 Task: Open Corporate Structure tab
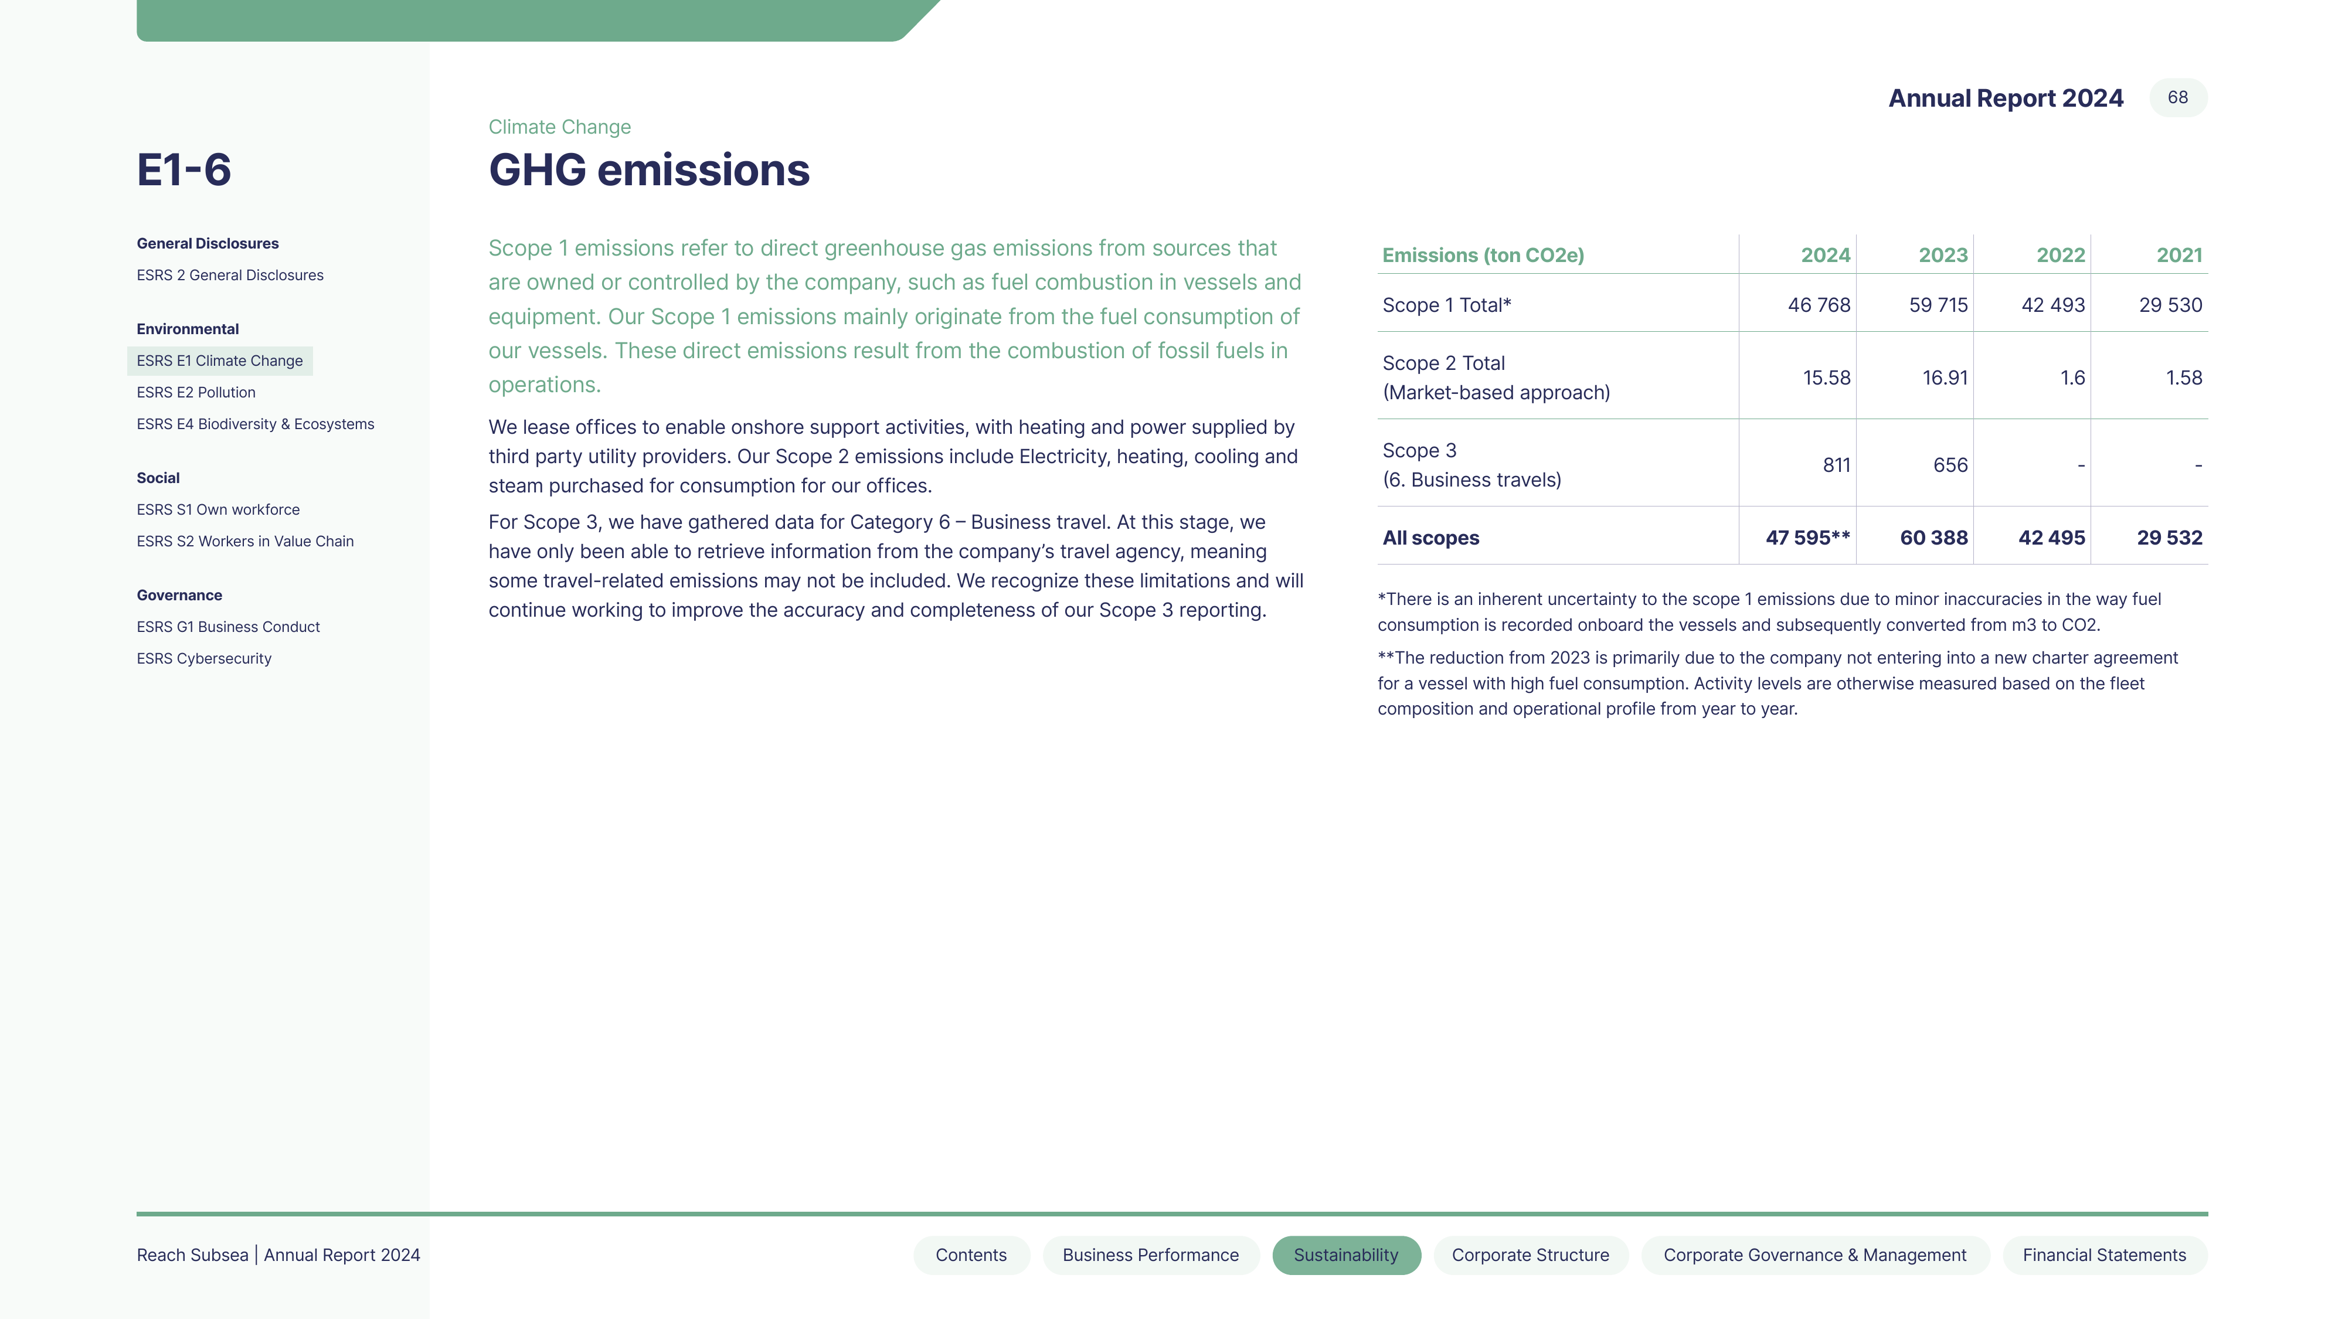tap(1530, 1255)
